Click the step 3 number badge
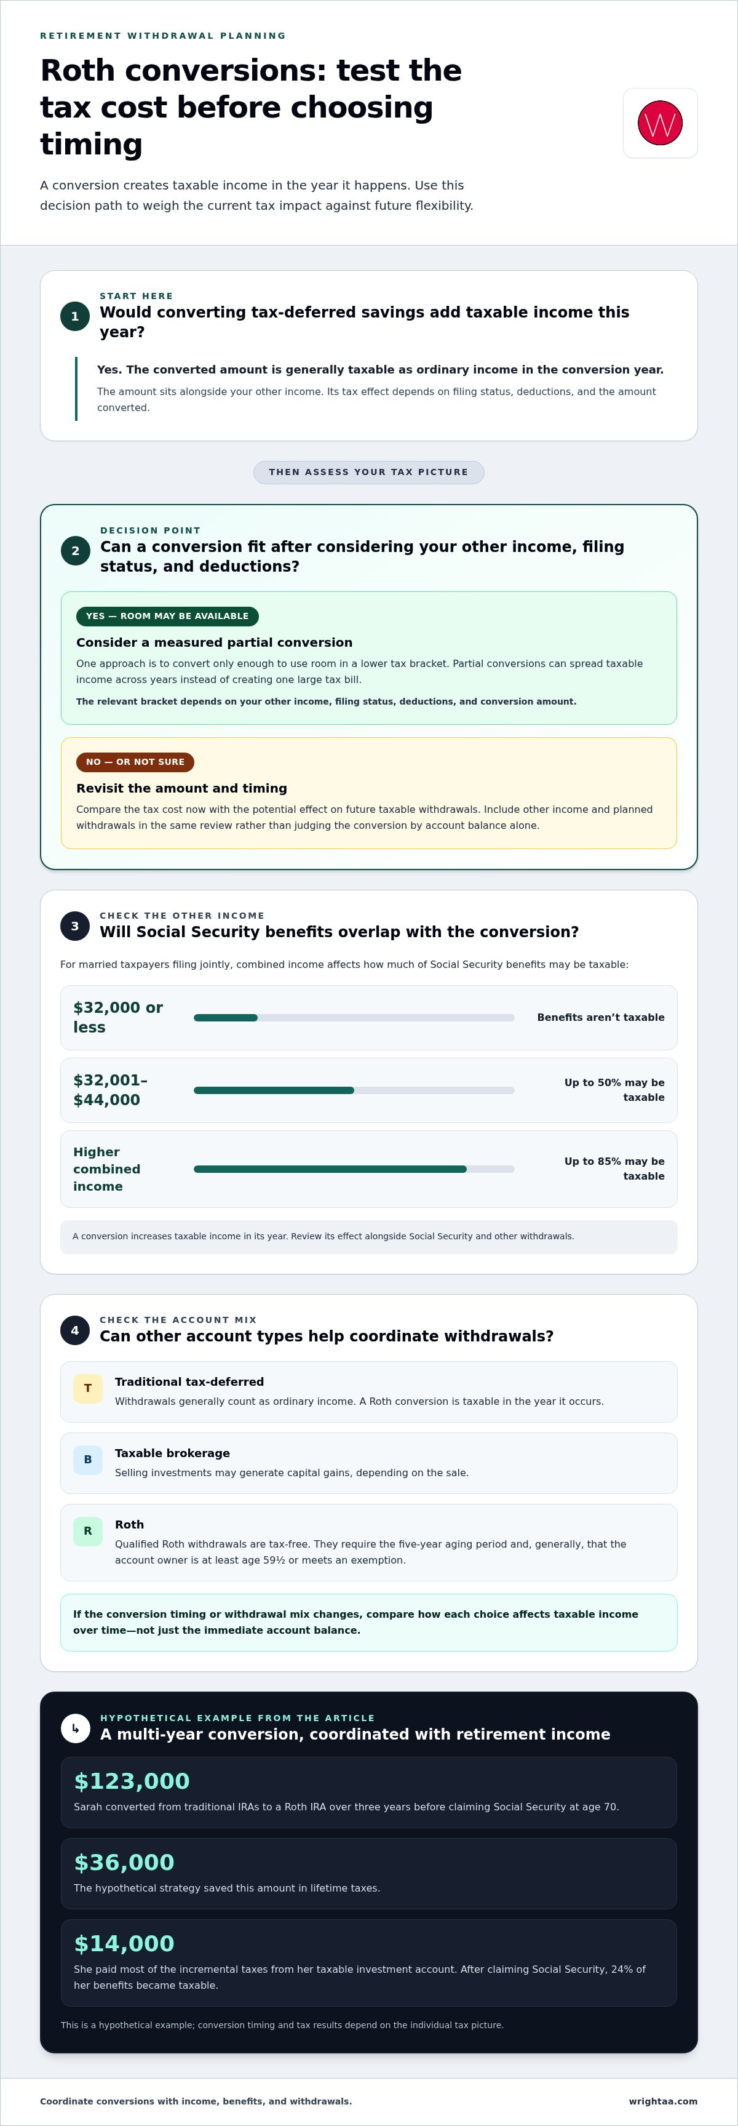738x2126 pixels. [x=75, y=926]
